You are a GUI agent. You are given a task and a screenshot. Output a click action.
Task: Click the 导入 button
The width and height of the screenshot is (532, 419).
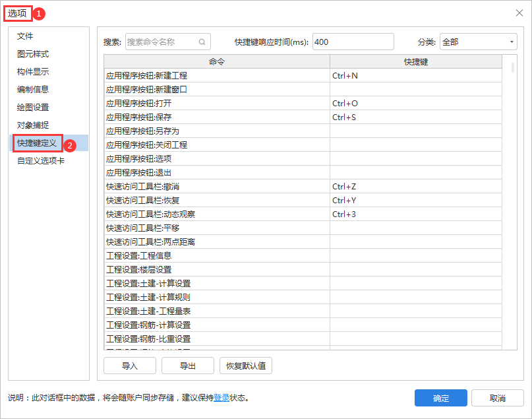[x=130, y=366]
